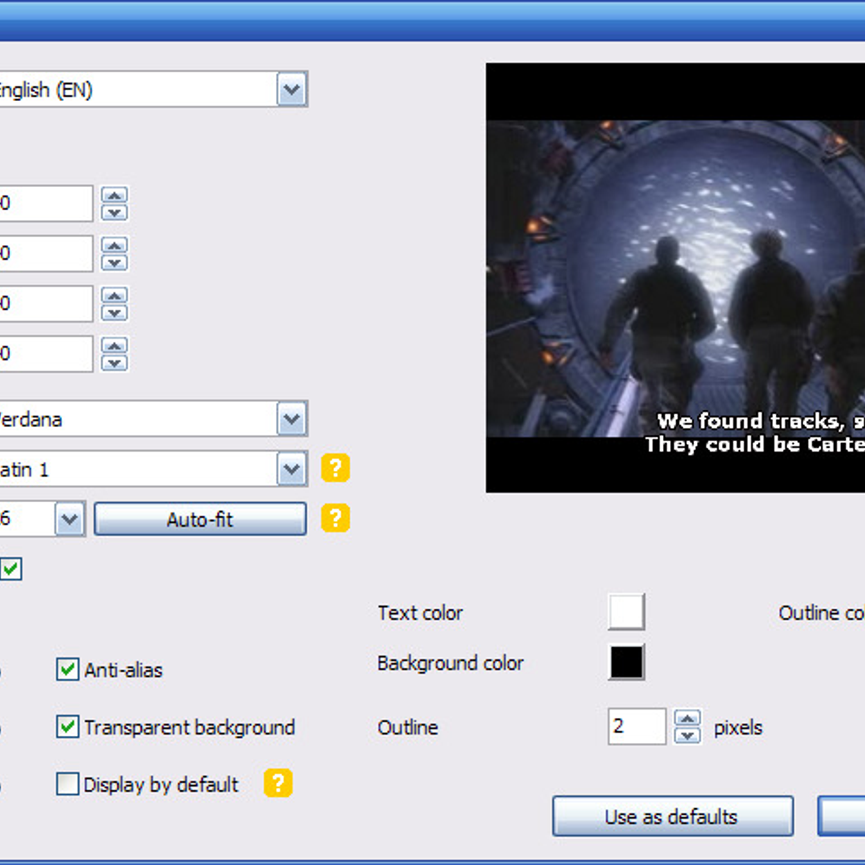Click the Background color label

click(450, 663)
